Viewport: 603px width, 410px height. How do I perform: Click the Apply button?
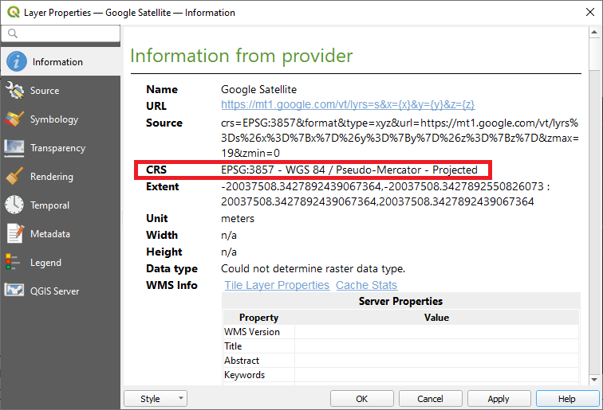click(499, 399)
